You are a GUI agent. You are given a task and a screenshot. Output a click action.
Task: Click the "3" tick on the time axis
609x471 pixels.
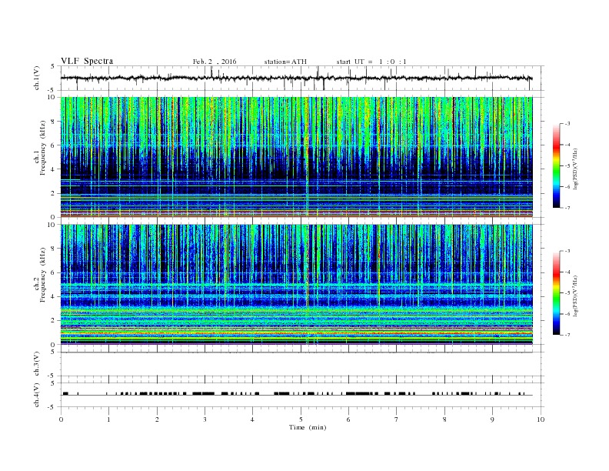tap(205, 419)
